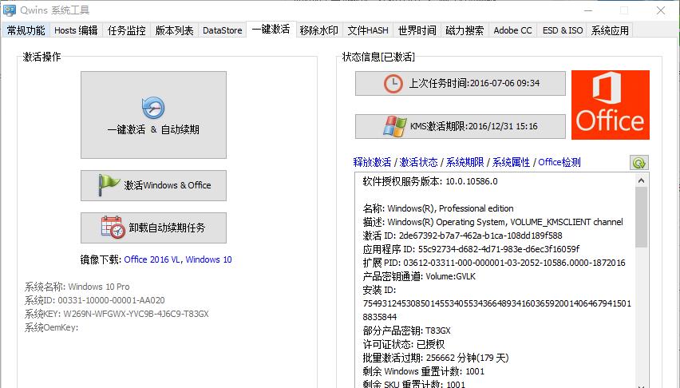Open the Windows 10 download link
680x388 pixels.
click(x=208, y=259)
